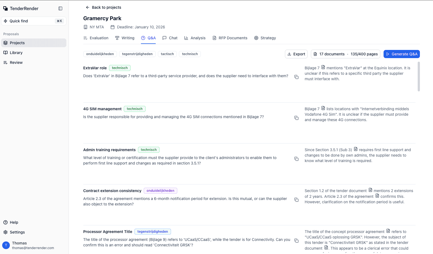Copy the 4G SIM management question

(296, 118)
